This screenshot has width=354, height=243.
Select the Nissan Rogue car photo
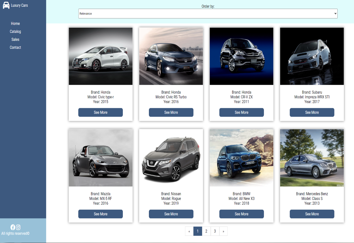point(171,158)
